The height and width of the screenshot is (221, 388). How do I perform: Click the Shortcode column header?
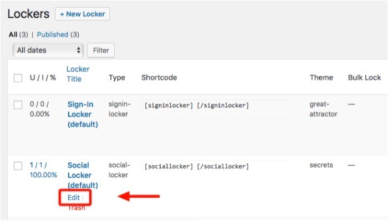tap(159, 78)
